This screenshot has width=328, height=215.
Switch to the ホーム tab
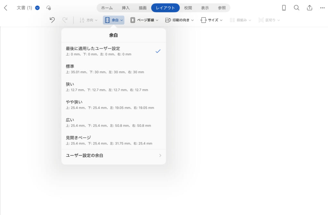(107, 7)
